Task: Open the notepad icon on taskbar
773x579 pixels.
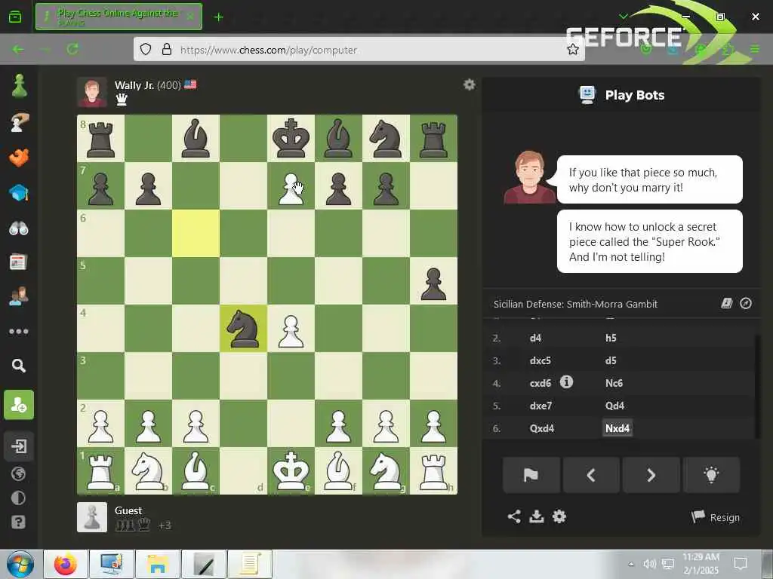Action: pyautogui.click(x=249, y=564)
